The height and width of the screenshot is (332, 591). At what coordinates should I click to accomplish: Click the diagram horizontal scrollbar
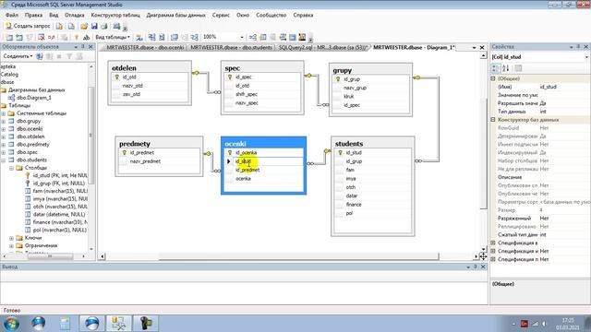pyautogui.click(x=298, y=256)
